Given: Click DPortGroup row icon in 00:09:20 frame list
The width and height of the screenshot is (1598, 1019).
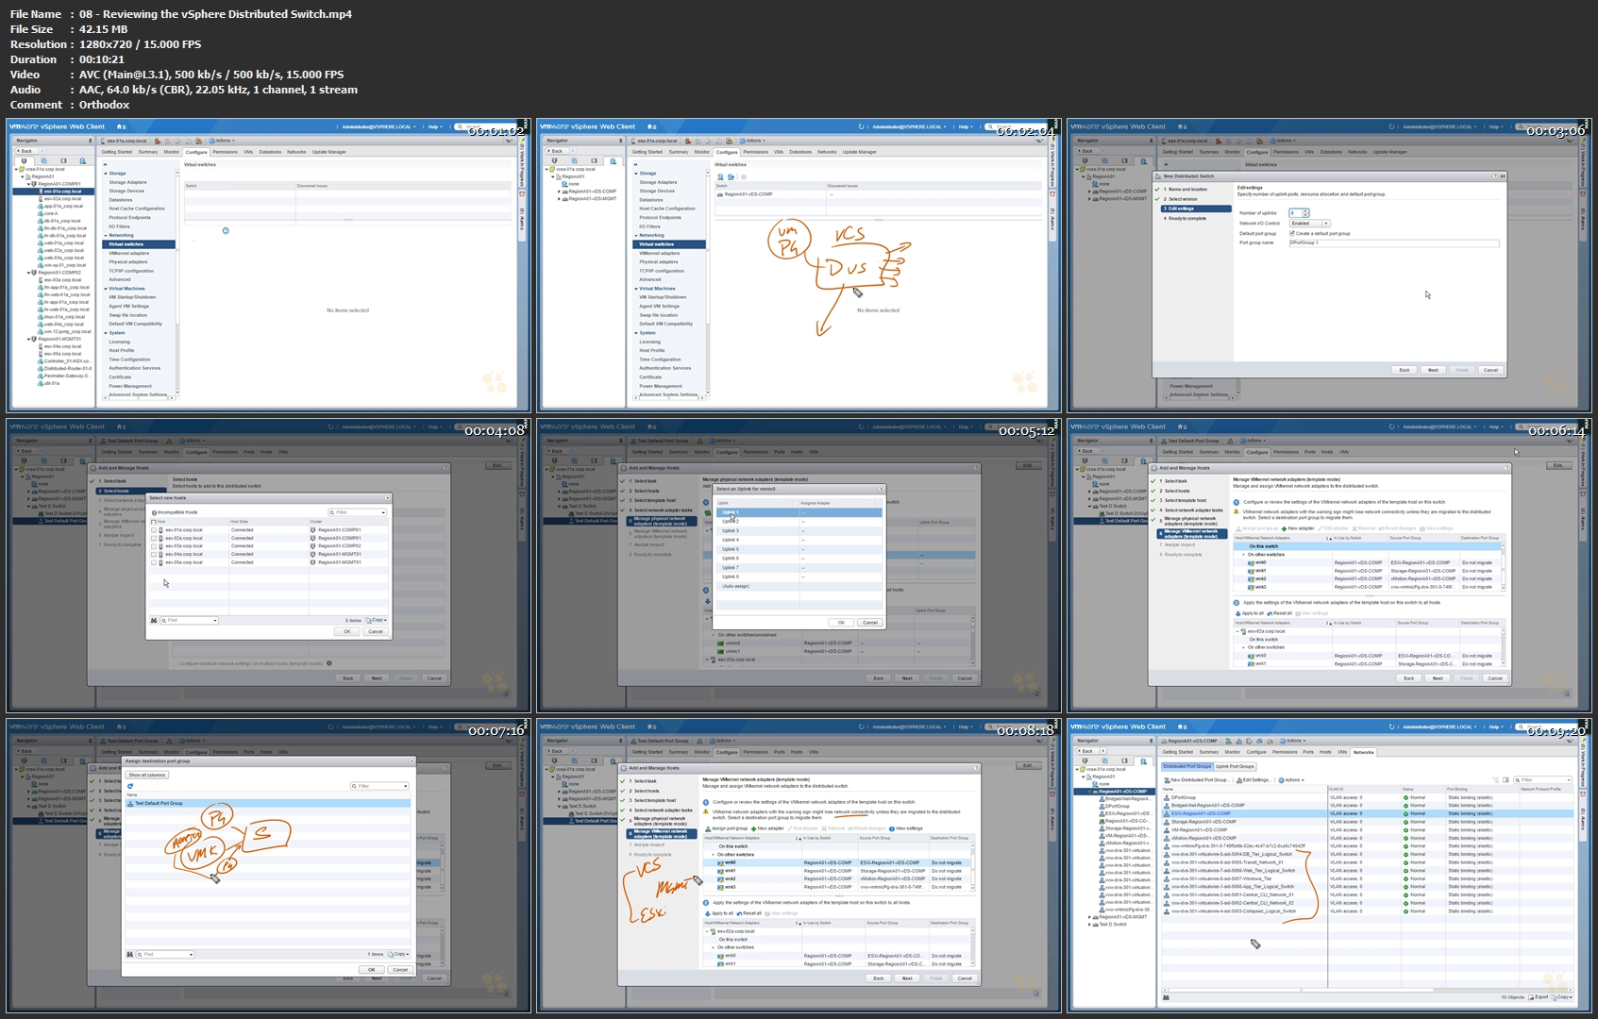Looking at the screenshot, I should click(x=1168, y=798).
